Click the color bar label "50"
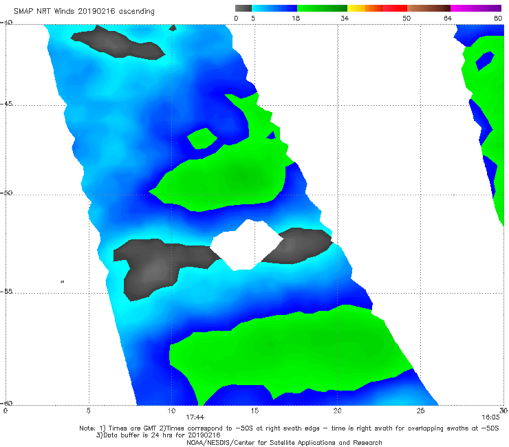509x447 pixels. pos(407,19)
